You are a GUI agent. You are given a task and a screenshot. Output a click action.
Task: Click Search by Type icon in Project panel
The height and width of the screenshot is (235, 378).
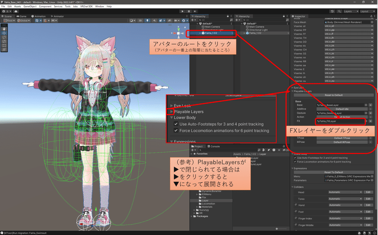coord(264,150)
